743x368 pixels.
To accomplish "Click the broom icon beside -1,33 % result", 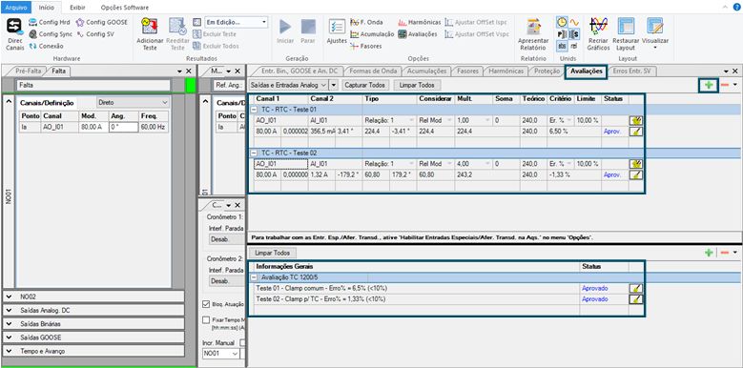I will click(x=635, y=174).
